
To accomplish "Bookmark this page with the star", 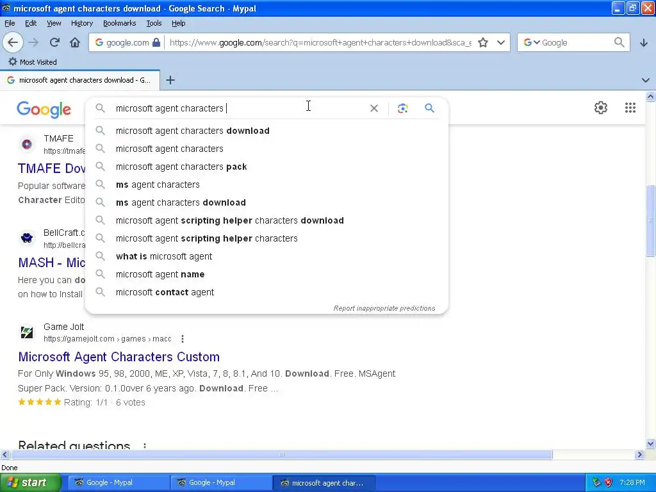I will (483, 42).
